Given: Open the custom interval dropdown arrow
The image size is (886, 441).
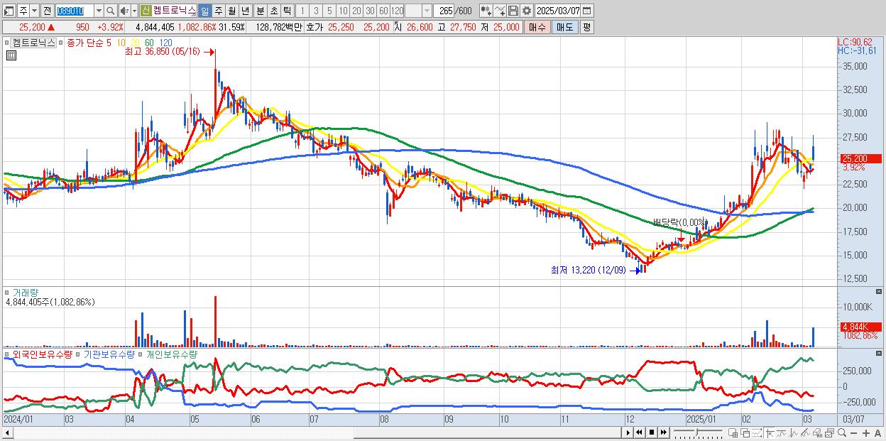Looking at the screenshot, I should 427,11.
